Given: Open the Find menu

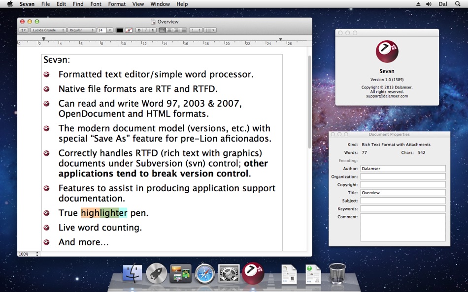Looking at the screenshot, I should pos(78,4).
